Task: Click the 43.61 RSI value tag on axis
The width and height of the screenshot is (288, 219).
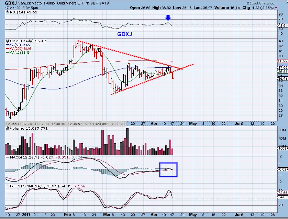Action: pyautogui.click(x=283, y=25)
